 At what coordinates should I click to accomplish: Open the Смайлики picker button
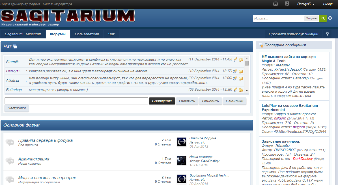point(234,101)
